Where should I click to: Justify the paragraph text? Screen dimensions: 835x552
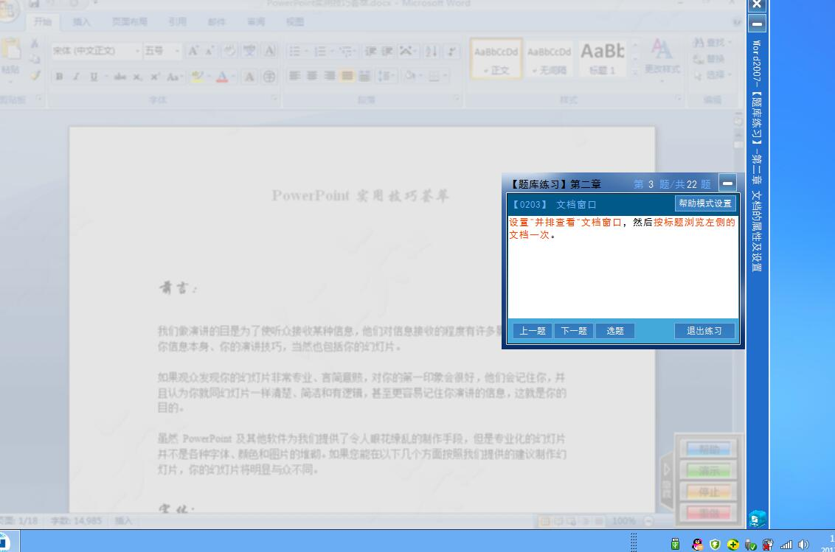(x=347, y=76)
